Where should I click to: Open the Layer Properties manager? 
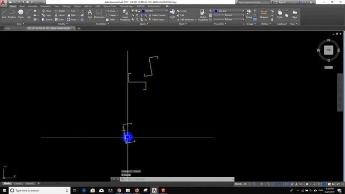[125, 15]
